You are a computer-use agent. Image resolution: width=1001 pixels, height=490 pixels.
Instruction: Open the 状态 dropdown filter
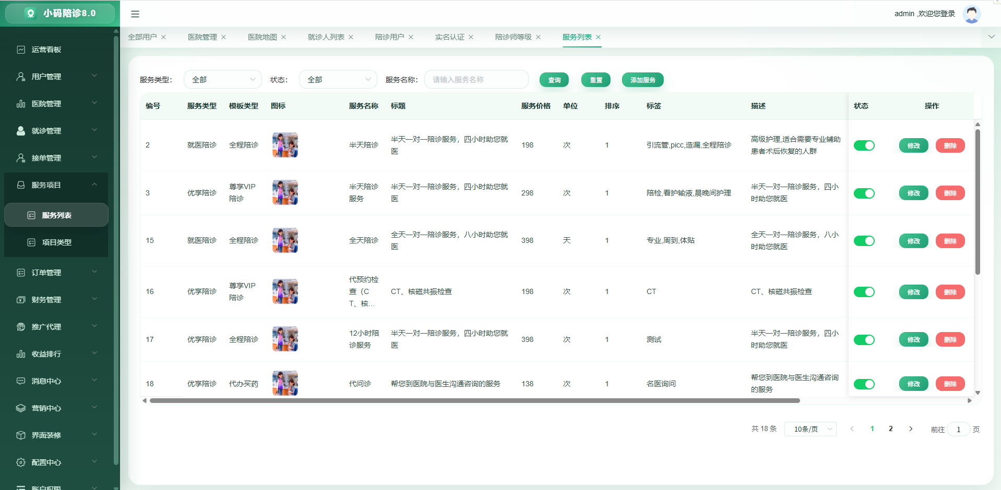338,79
